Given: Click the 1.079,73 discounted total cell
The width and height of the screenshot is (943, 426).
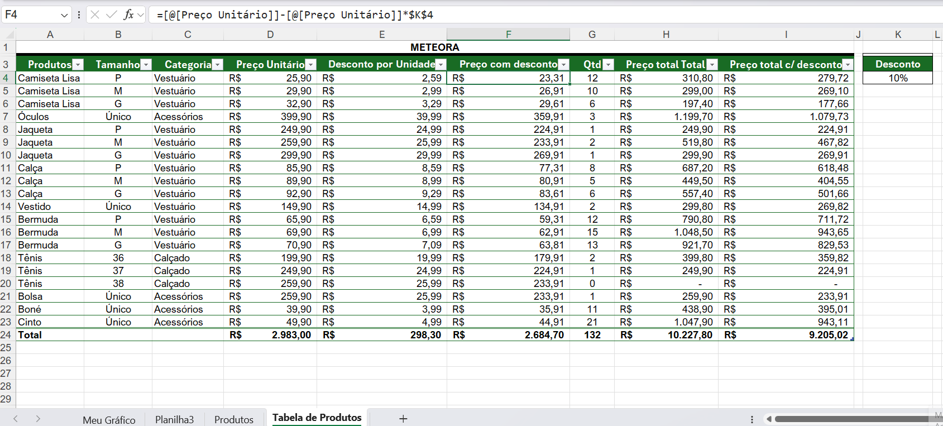Looking at the screenshot, I should pyautogui.click(x=786, y=117).
